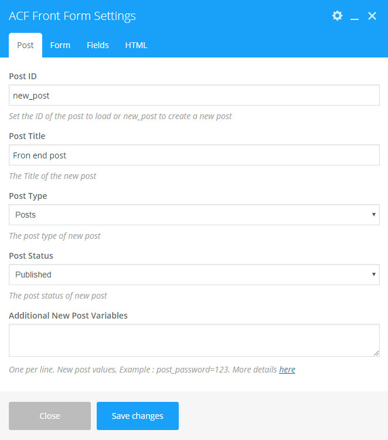Click the Save changes button
The width and height of the screenshot is (388, 440).
pyautogui.click(x=138, y=416)
